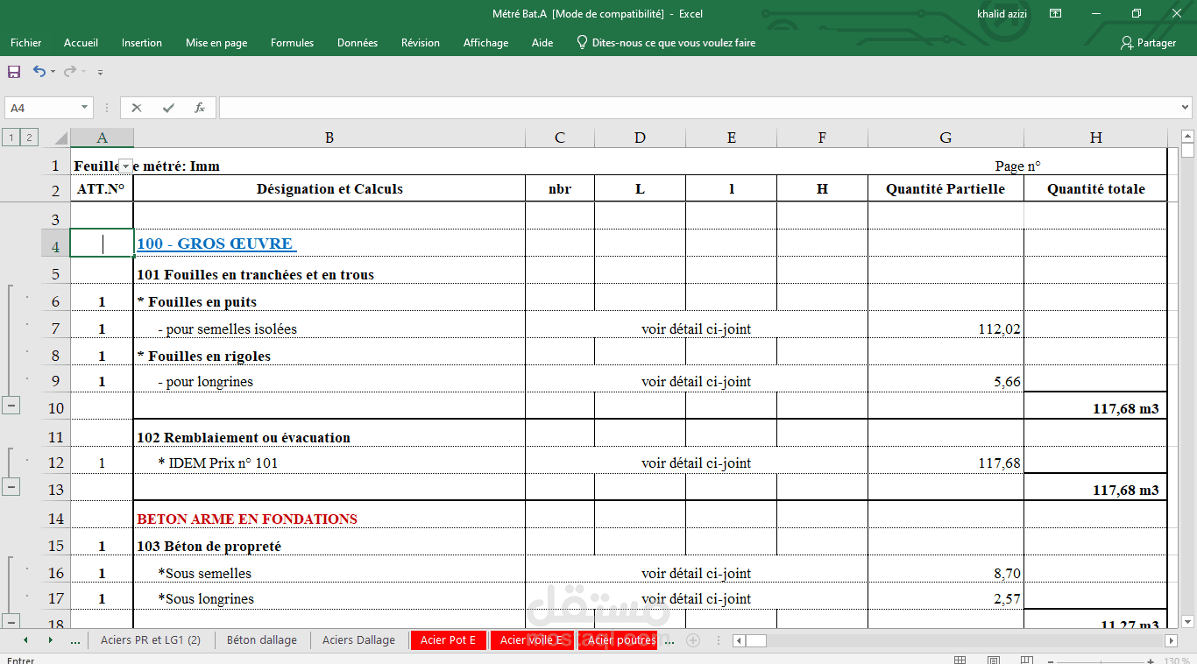Open the Ribbon Display Options icon
The height and width of the screenshot is (664, 1197).
pos(1056,14)
